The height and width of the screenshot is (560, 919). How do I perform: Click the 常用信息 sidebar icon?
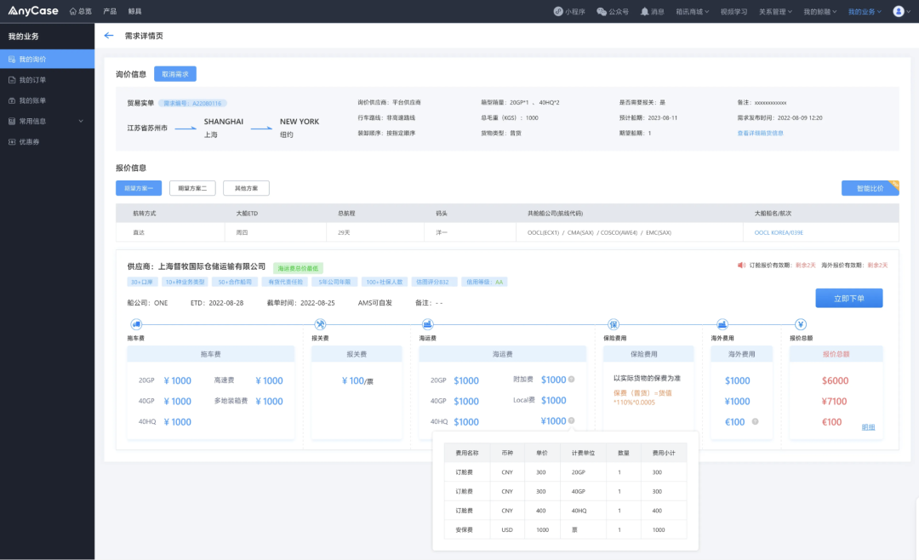click(12, 121)
